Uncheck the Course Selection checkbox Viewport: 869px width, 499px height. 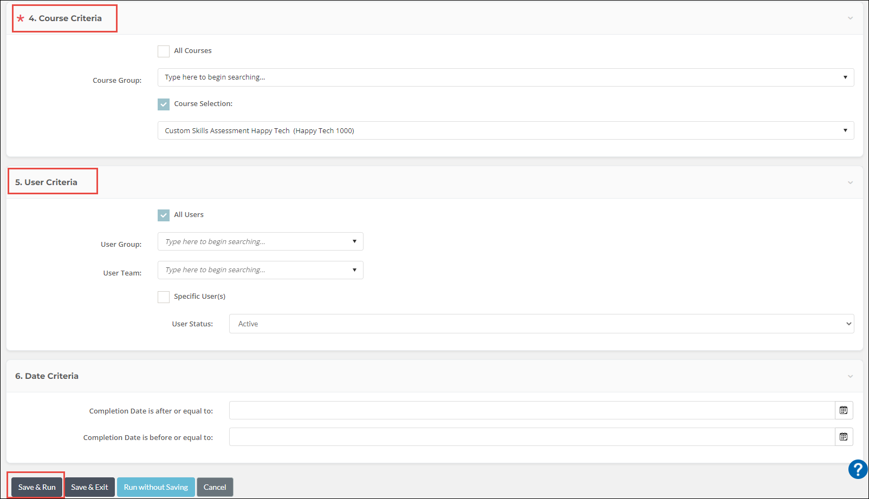click(x=164, y=104)
